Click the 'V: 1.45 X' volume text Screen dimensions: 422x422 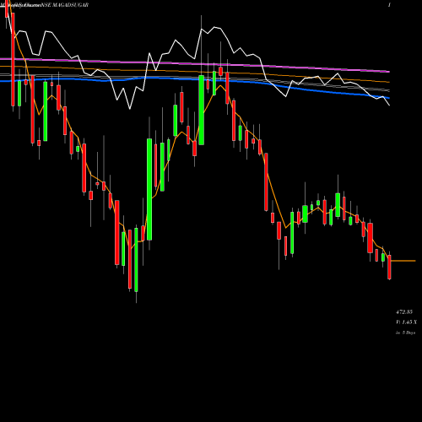(x=407, y=322)
